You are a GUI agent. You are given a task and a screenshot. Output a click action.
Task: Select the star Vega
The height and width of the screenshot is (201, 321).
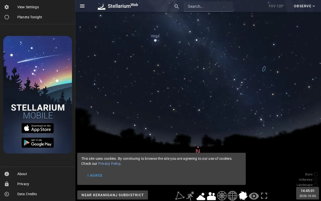[x=155, y=40]
